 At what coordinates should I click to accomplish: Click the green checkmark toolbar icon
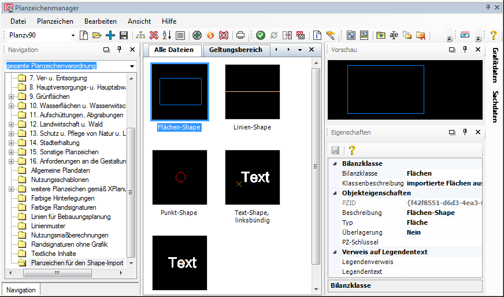261,35
